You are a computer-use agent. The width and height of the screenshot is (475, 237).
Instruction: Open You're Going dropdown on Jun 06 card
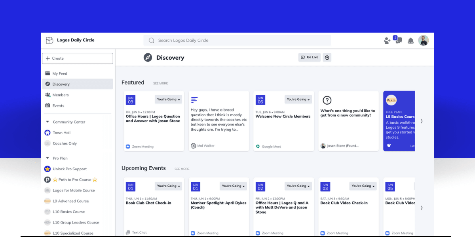pos(298,100)
